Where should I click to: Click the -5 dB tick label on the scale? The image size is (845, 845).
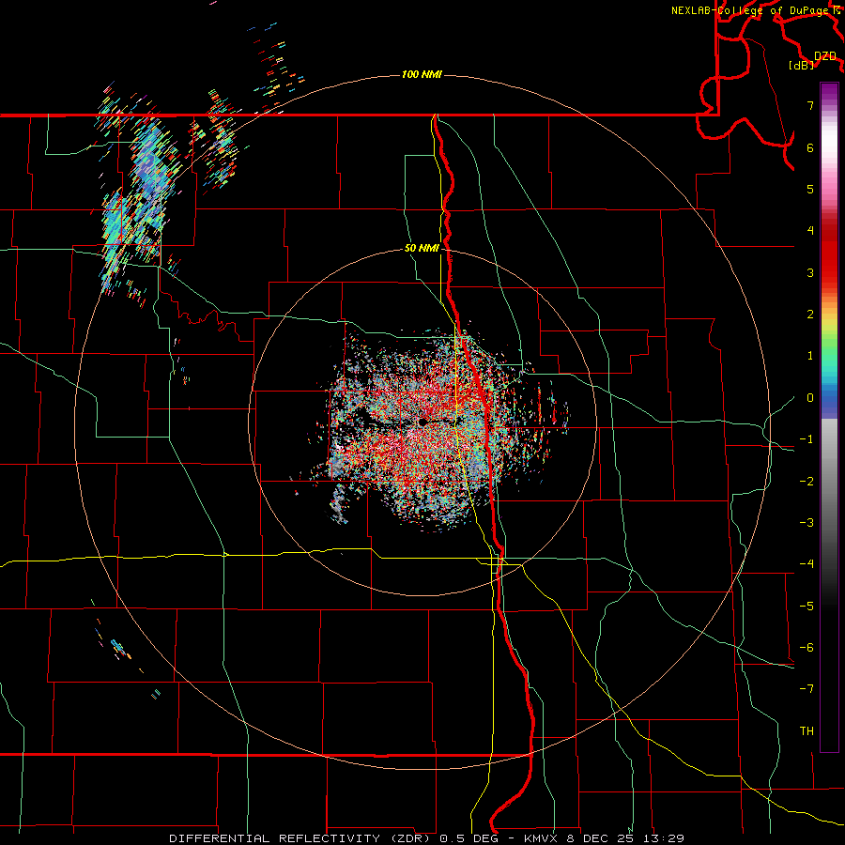[x=807, y=607]
